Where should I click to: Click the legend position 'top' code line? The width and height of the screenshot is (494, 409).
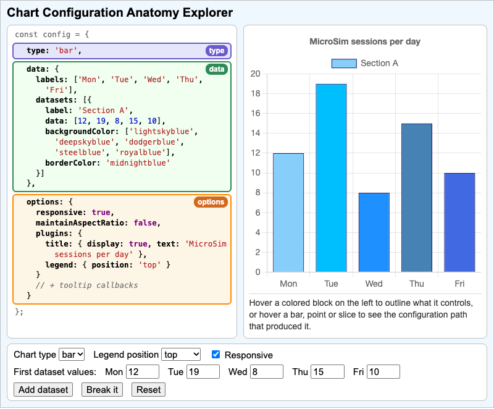[107, 265]
